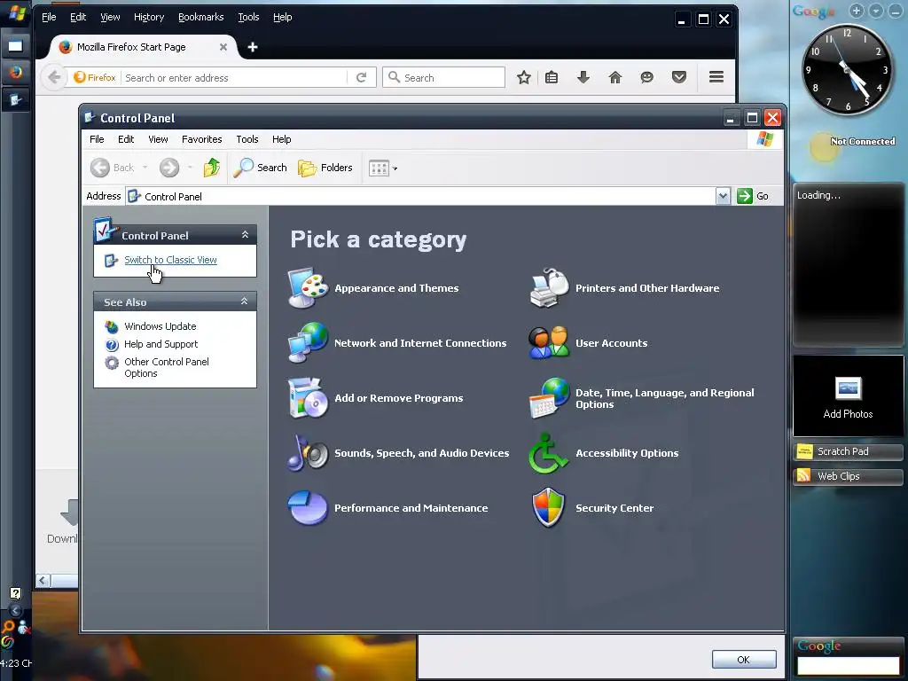Image resolution: width=908 pixels, height=681 pixels.
Task: Click Google search box in sidebar gadget
Action: (848, 666)
